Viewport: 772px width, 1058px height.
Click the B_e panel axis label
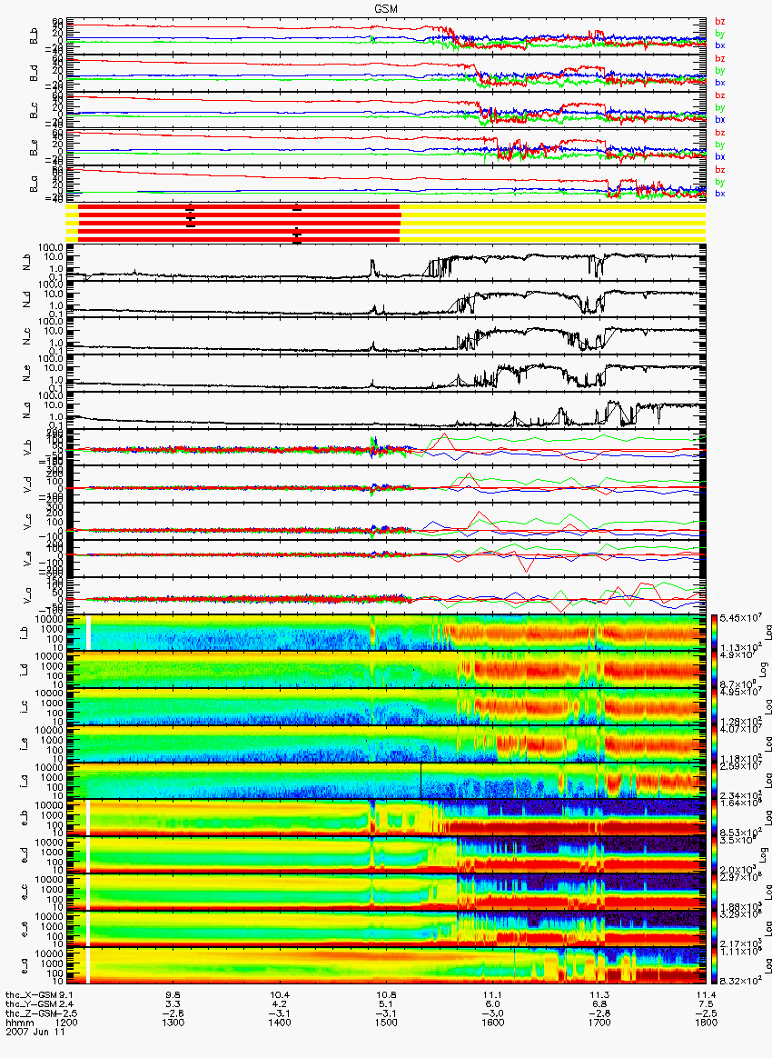(34, 148)
